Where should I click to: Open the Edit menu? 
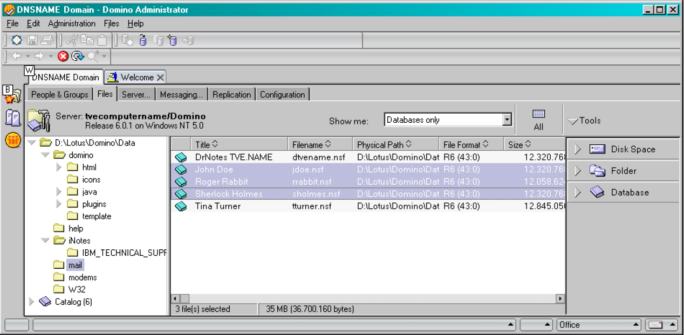[33, 24]
